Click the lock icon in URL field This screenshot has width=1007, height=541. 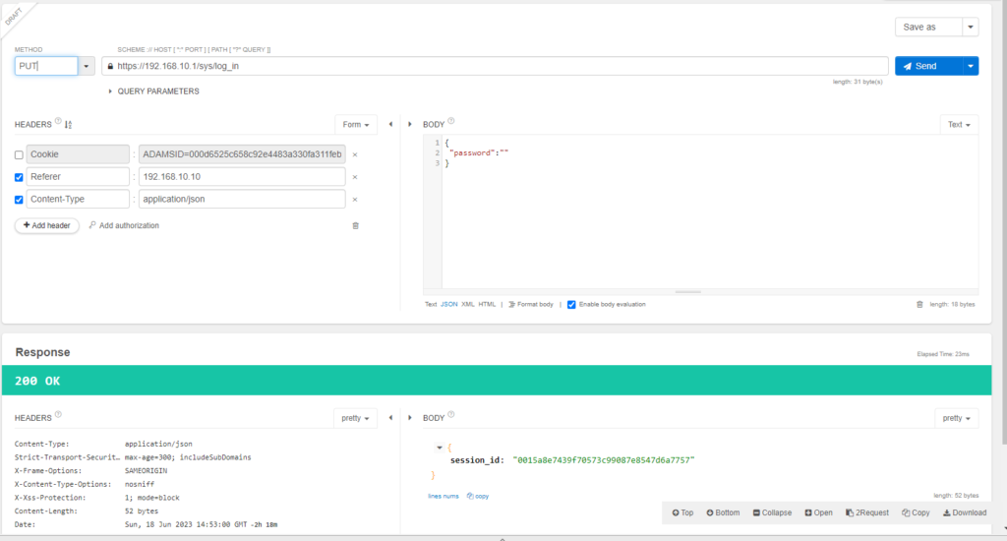tap(110, 66)
